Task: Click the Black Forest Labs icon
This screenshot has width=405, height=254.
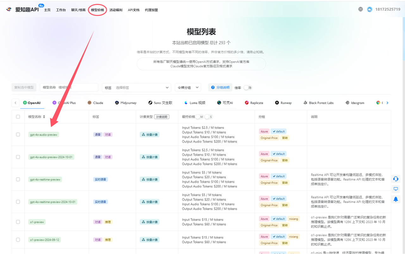Action: (305, 103)
